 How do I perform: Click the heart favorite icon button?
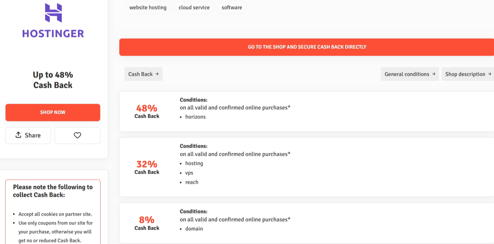[x=77, y=135]
